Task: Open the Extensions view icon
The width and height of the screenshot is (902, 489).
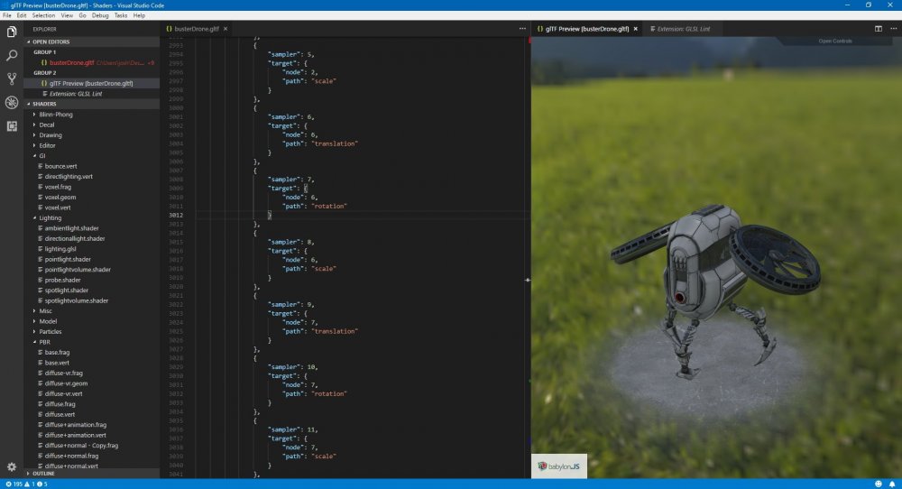Action: [x=12, y=125]
